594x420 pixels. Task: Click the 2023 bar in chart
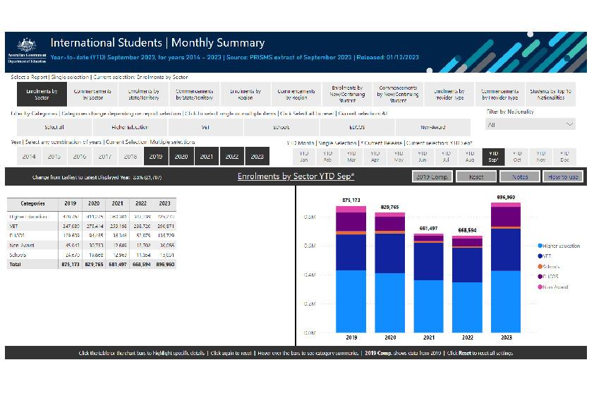point(506,268)
